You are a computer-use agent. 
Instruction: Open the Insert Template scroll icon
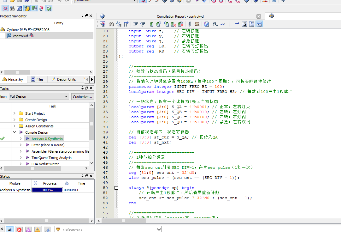click(x=197, y=24)
